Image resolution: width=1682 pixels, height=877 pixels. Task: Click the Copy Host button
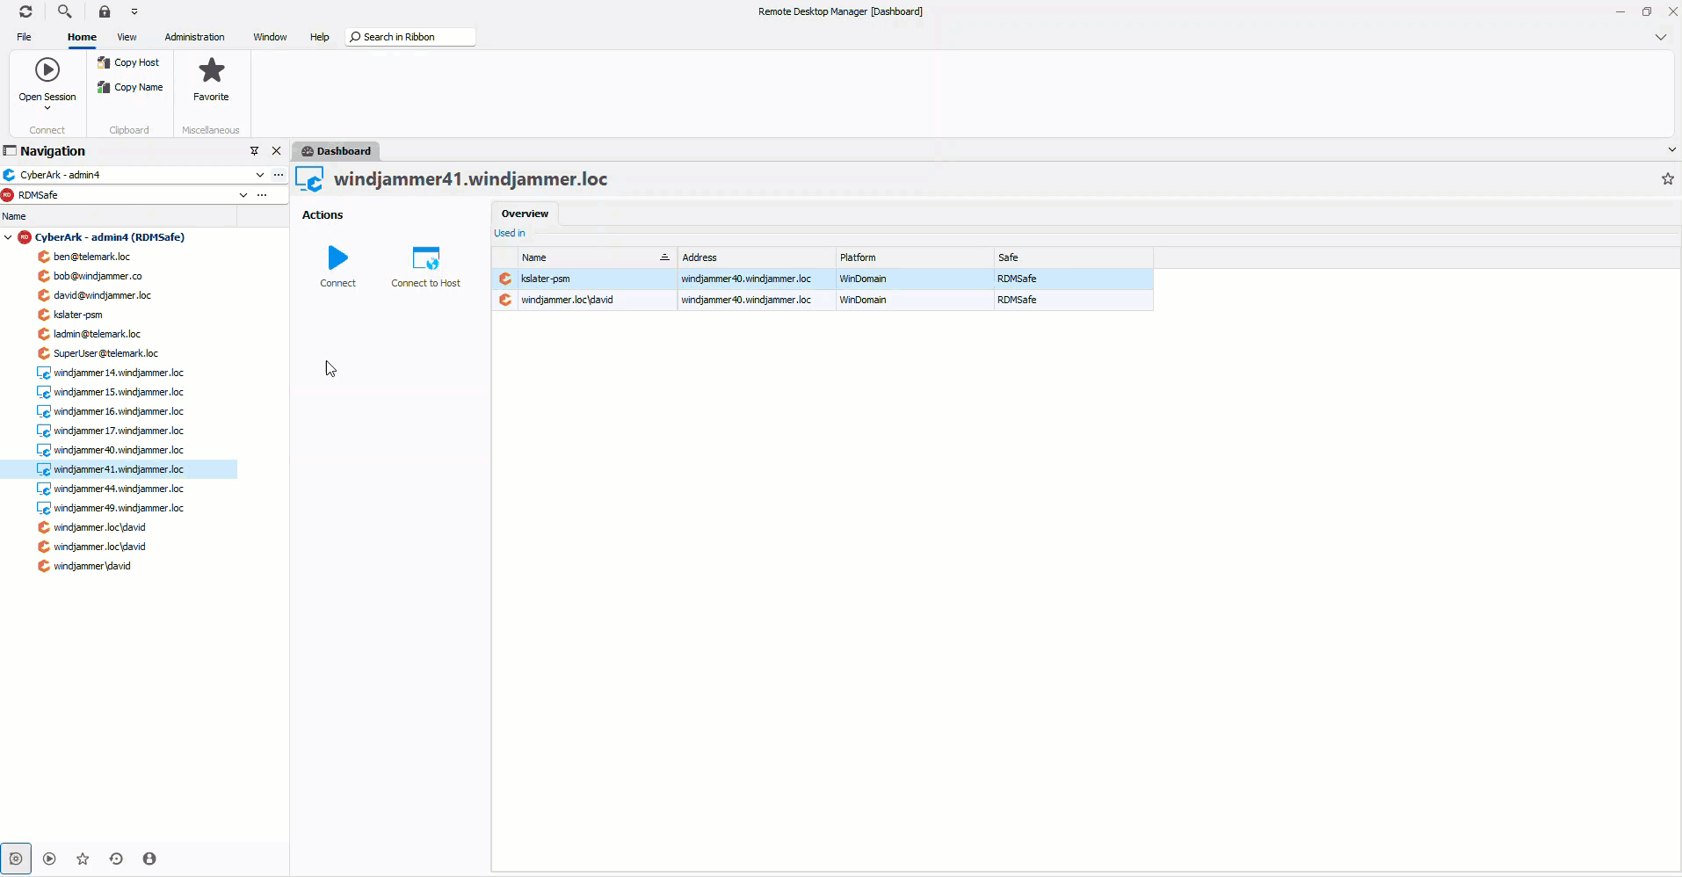pyautogui.click(x=128, y=62)
